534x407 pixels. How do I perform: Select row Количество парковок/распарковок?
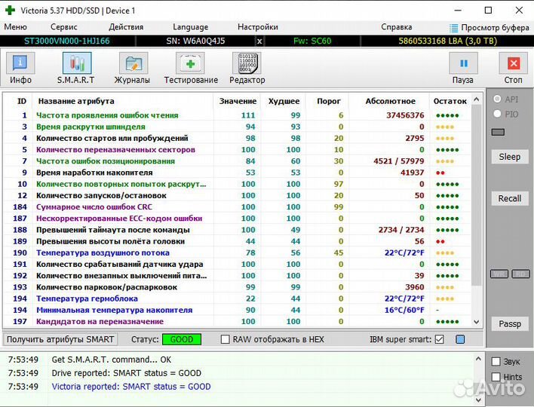[x=238, y=287]
